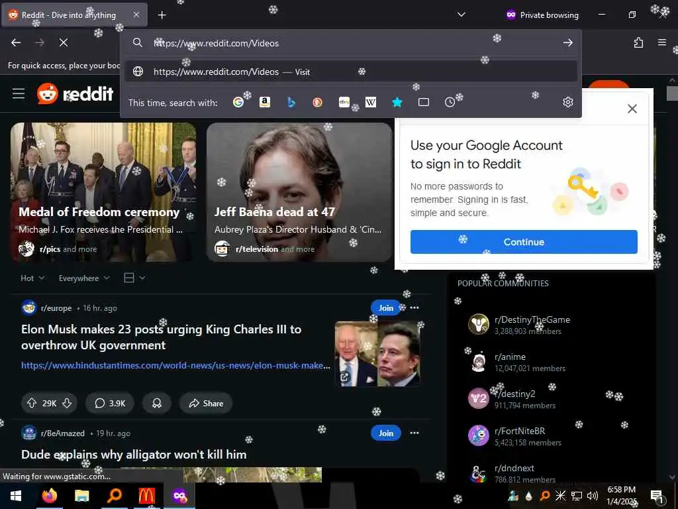The width and height of the screenshot is (678, 509).
Task: Search this time with Wikipedia icon
Action: tap(371, 102)
